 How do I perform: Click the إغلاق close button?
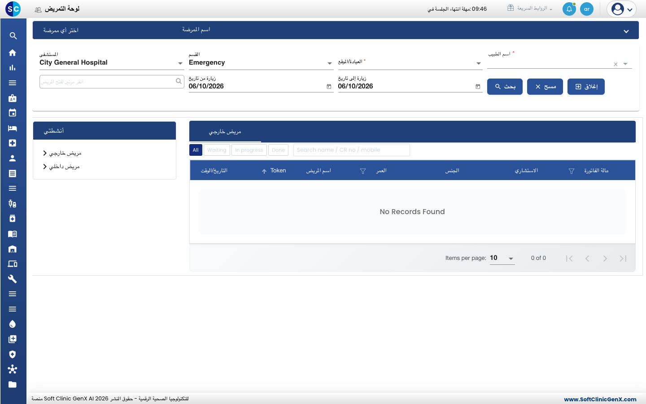[586, 87]
